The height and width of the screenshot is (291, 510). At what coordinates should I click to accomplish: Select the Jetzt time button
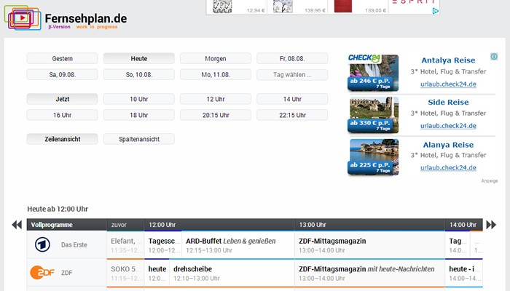[x=62, y=99]
